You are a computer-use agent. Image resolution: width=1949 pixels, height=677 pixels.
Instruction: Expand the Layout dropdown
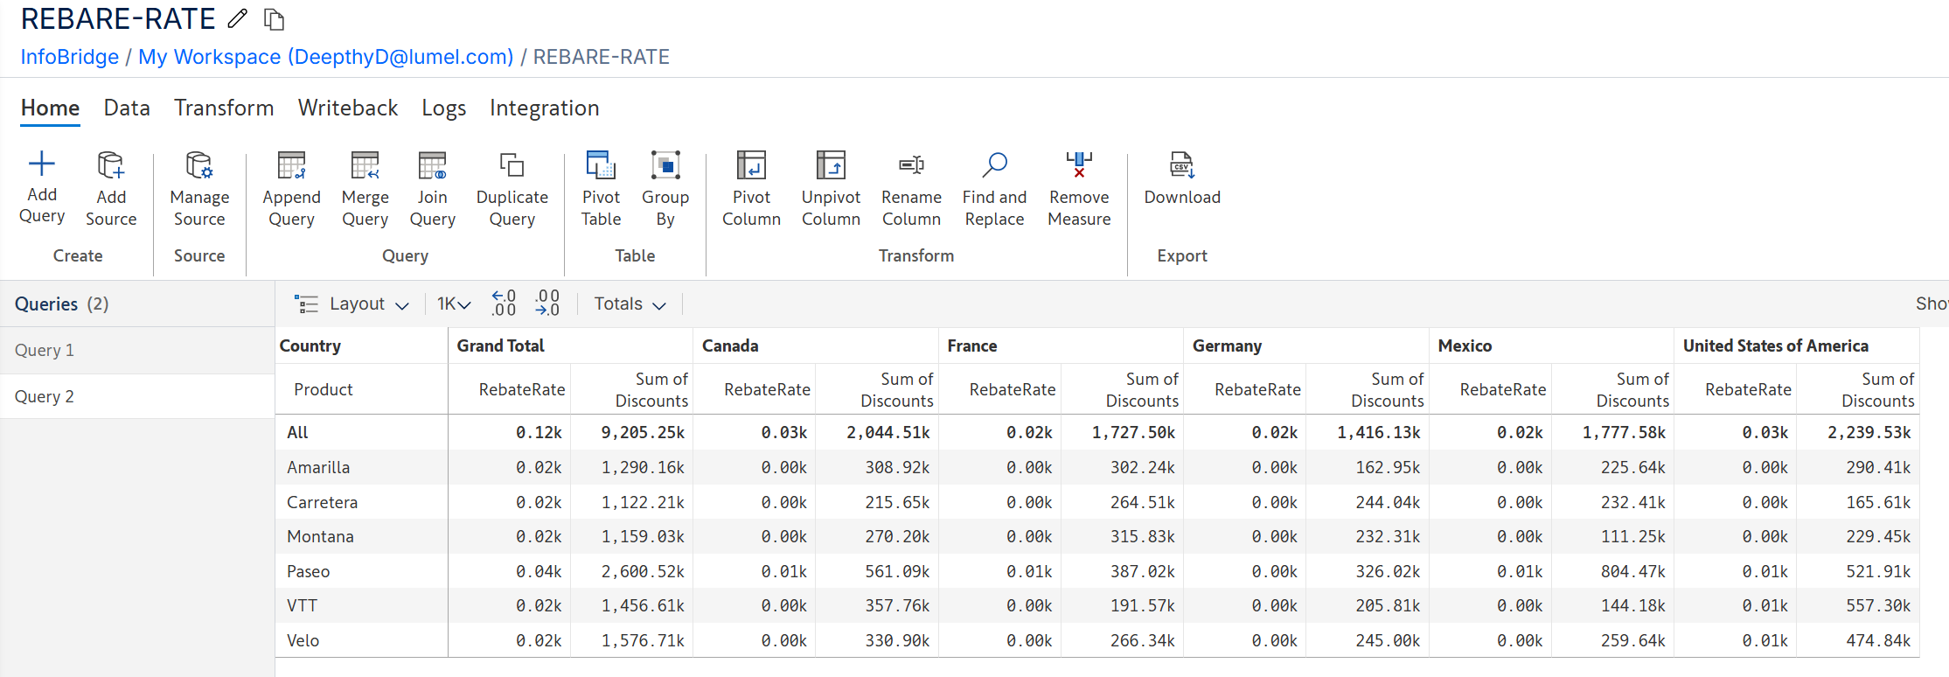point(352,304)
